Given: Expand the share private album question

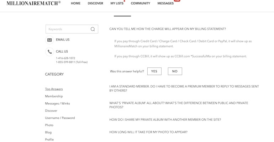Looking at the screenshot, I should click(x=165, y=120).
